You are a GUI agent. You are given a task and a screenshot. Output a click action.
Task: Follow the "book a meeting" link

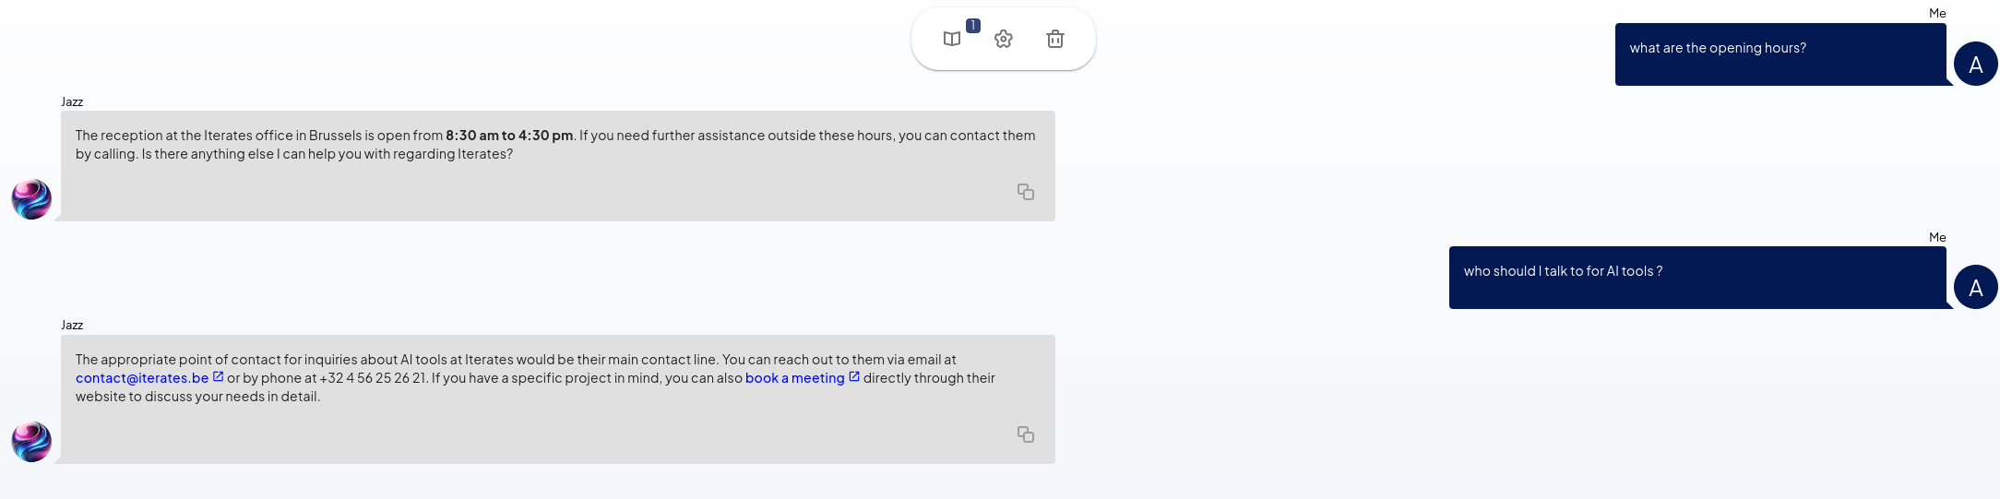[794, 378]
